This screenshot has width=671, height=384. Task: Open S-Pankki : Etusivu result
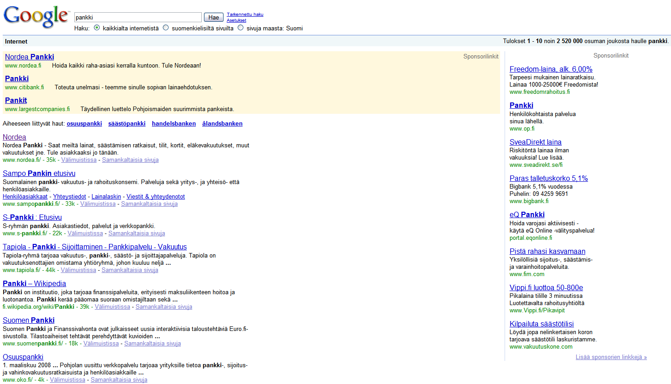coord(32,217)
